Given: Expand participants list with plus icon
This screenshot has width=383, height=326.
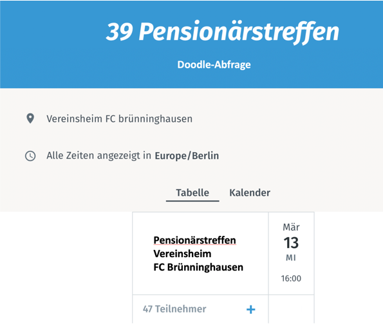Looking at the screenshot, I should (x=251, y=309).
